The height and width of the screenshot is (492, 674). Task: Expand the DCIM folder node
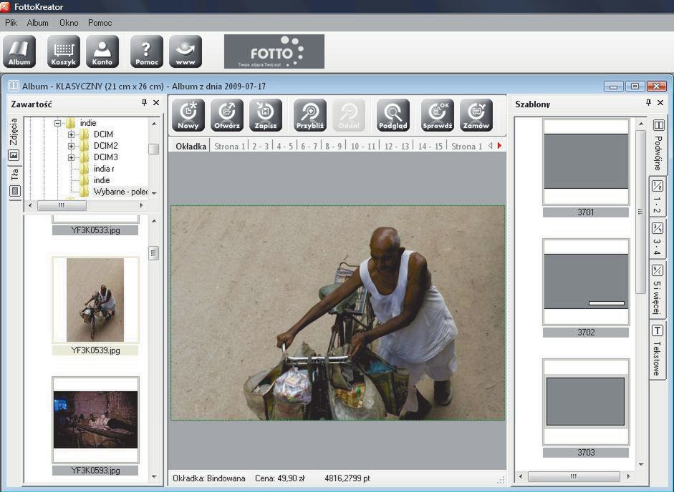[x=71, y=134]
